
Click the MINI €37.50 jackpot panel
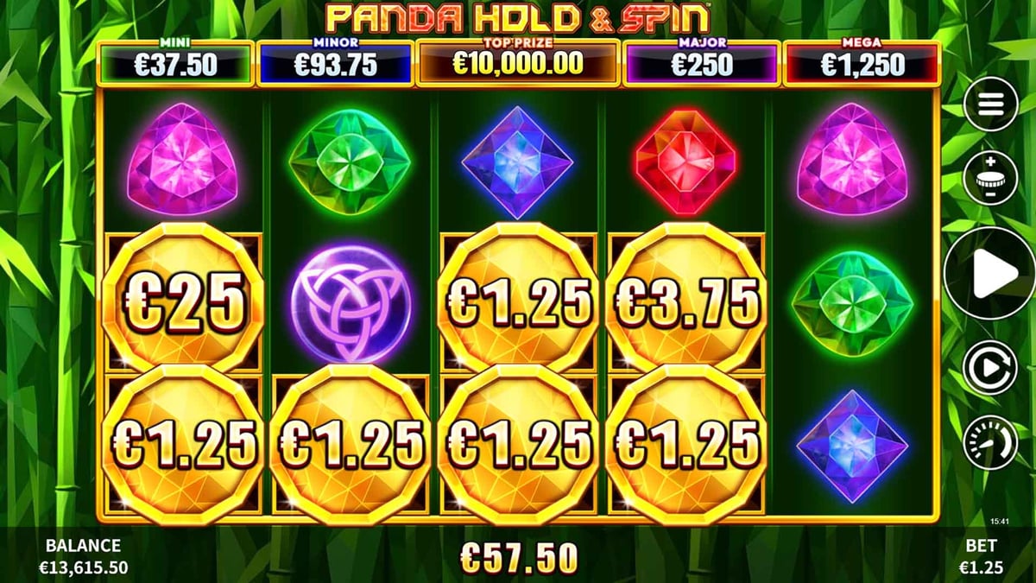point(176,62)
